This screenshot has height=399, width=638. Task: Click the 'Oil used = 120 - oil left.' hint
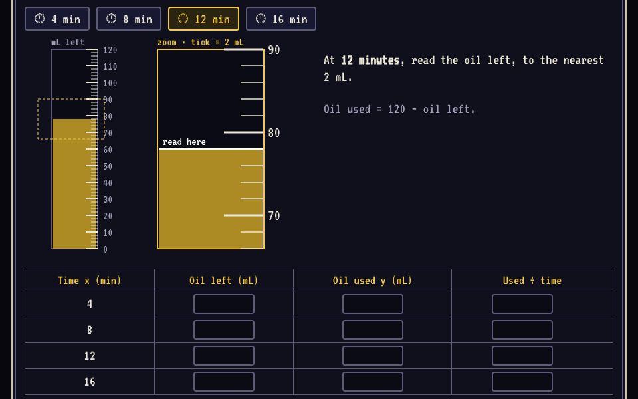[x=399, y=109]
